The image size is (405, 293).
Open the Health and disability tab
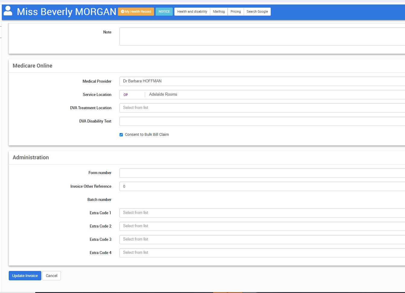click(192, 11)
